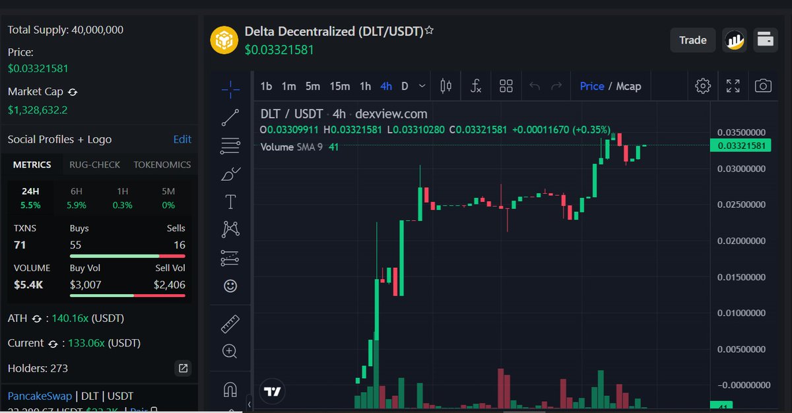The image size is (792, 413).
Task: Click Edit next to Social Profiles
Action: tap(182, 139)
